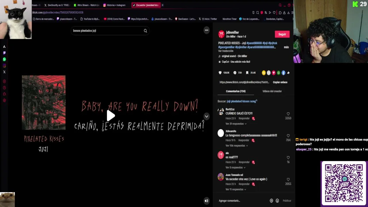This screenshot has height=207, width=368.
Task: Open Marathon Timer bookmark
Action: pos(229,19)
